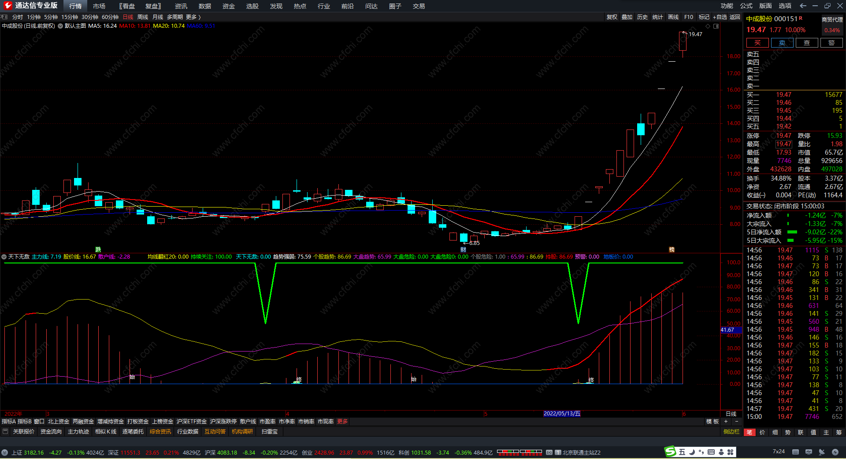Open the 北上资金 indicator tab
The width and height of the screenshot is (846, 459).
59,422
